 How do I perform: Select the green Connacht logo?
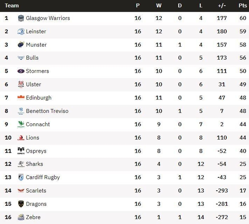pyautogui.click(x=21, y=124)
